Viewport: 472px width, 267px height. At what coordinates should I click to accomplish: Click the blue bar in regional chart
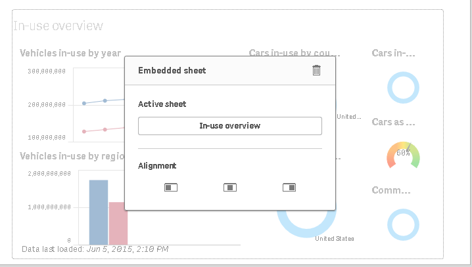tap(99, 213)
